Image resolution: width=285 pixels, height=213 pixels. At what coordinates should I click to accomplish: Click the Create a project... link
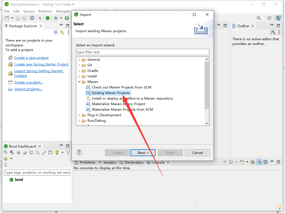[29, 82]
